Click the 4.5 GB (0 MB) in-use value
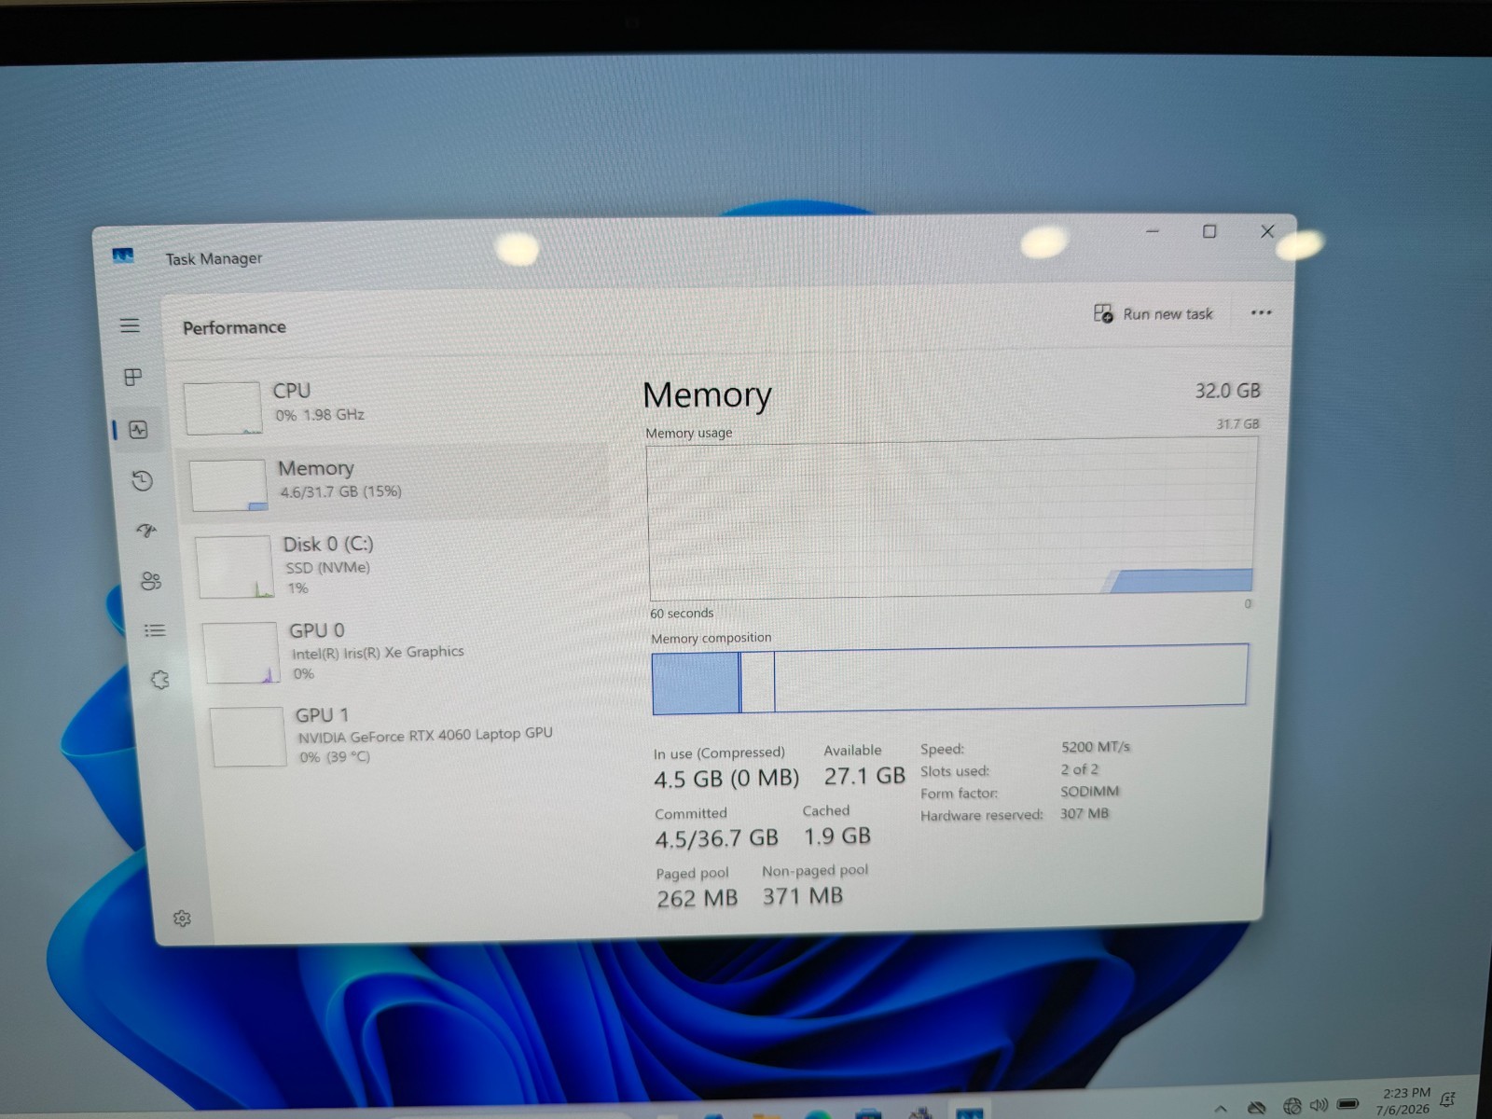The width and height of the screenshot is (1492, 1119). pyautogui.click(x=726, y=779)
